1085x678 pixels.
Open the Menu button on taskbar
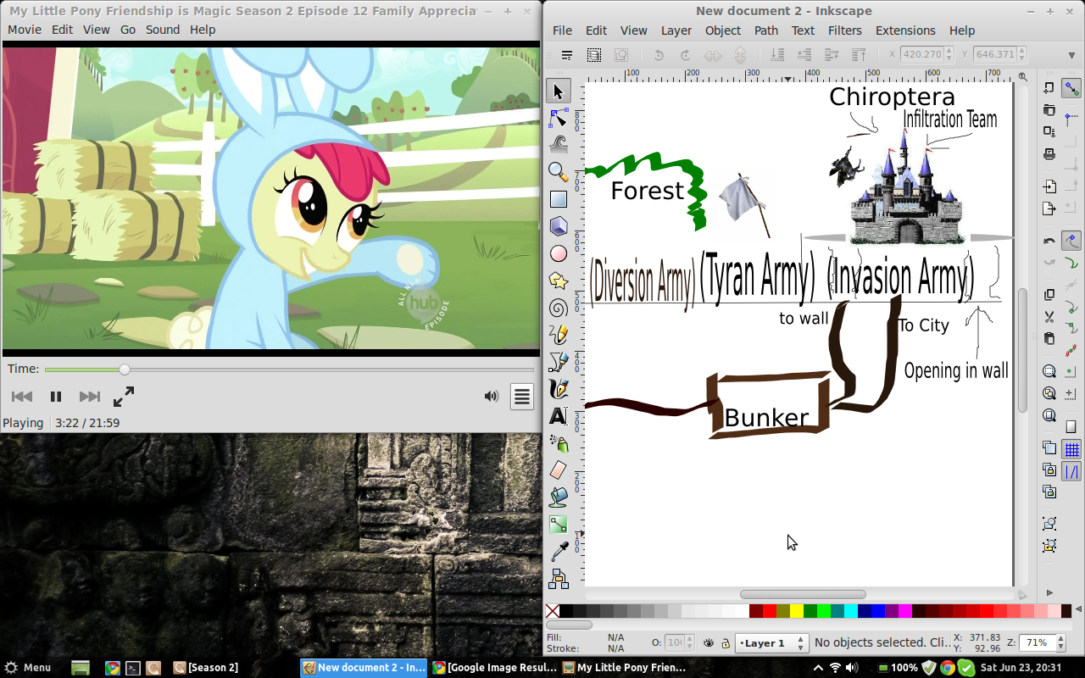pyautogui.click(x=28, y=668)
